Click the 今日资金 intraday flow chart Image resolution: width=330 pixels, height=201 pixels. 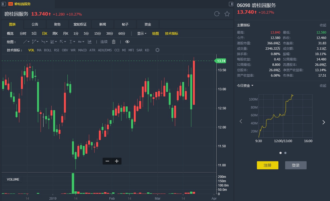[286, 116]
